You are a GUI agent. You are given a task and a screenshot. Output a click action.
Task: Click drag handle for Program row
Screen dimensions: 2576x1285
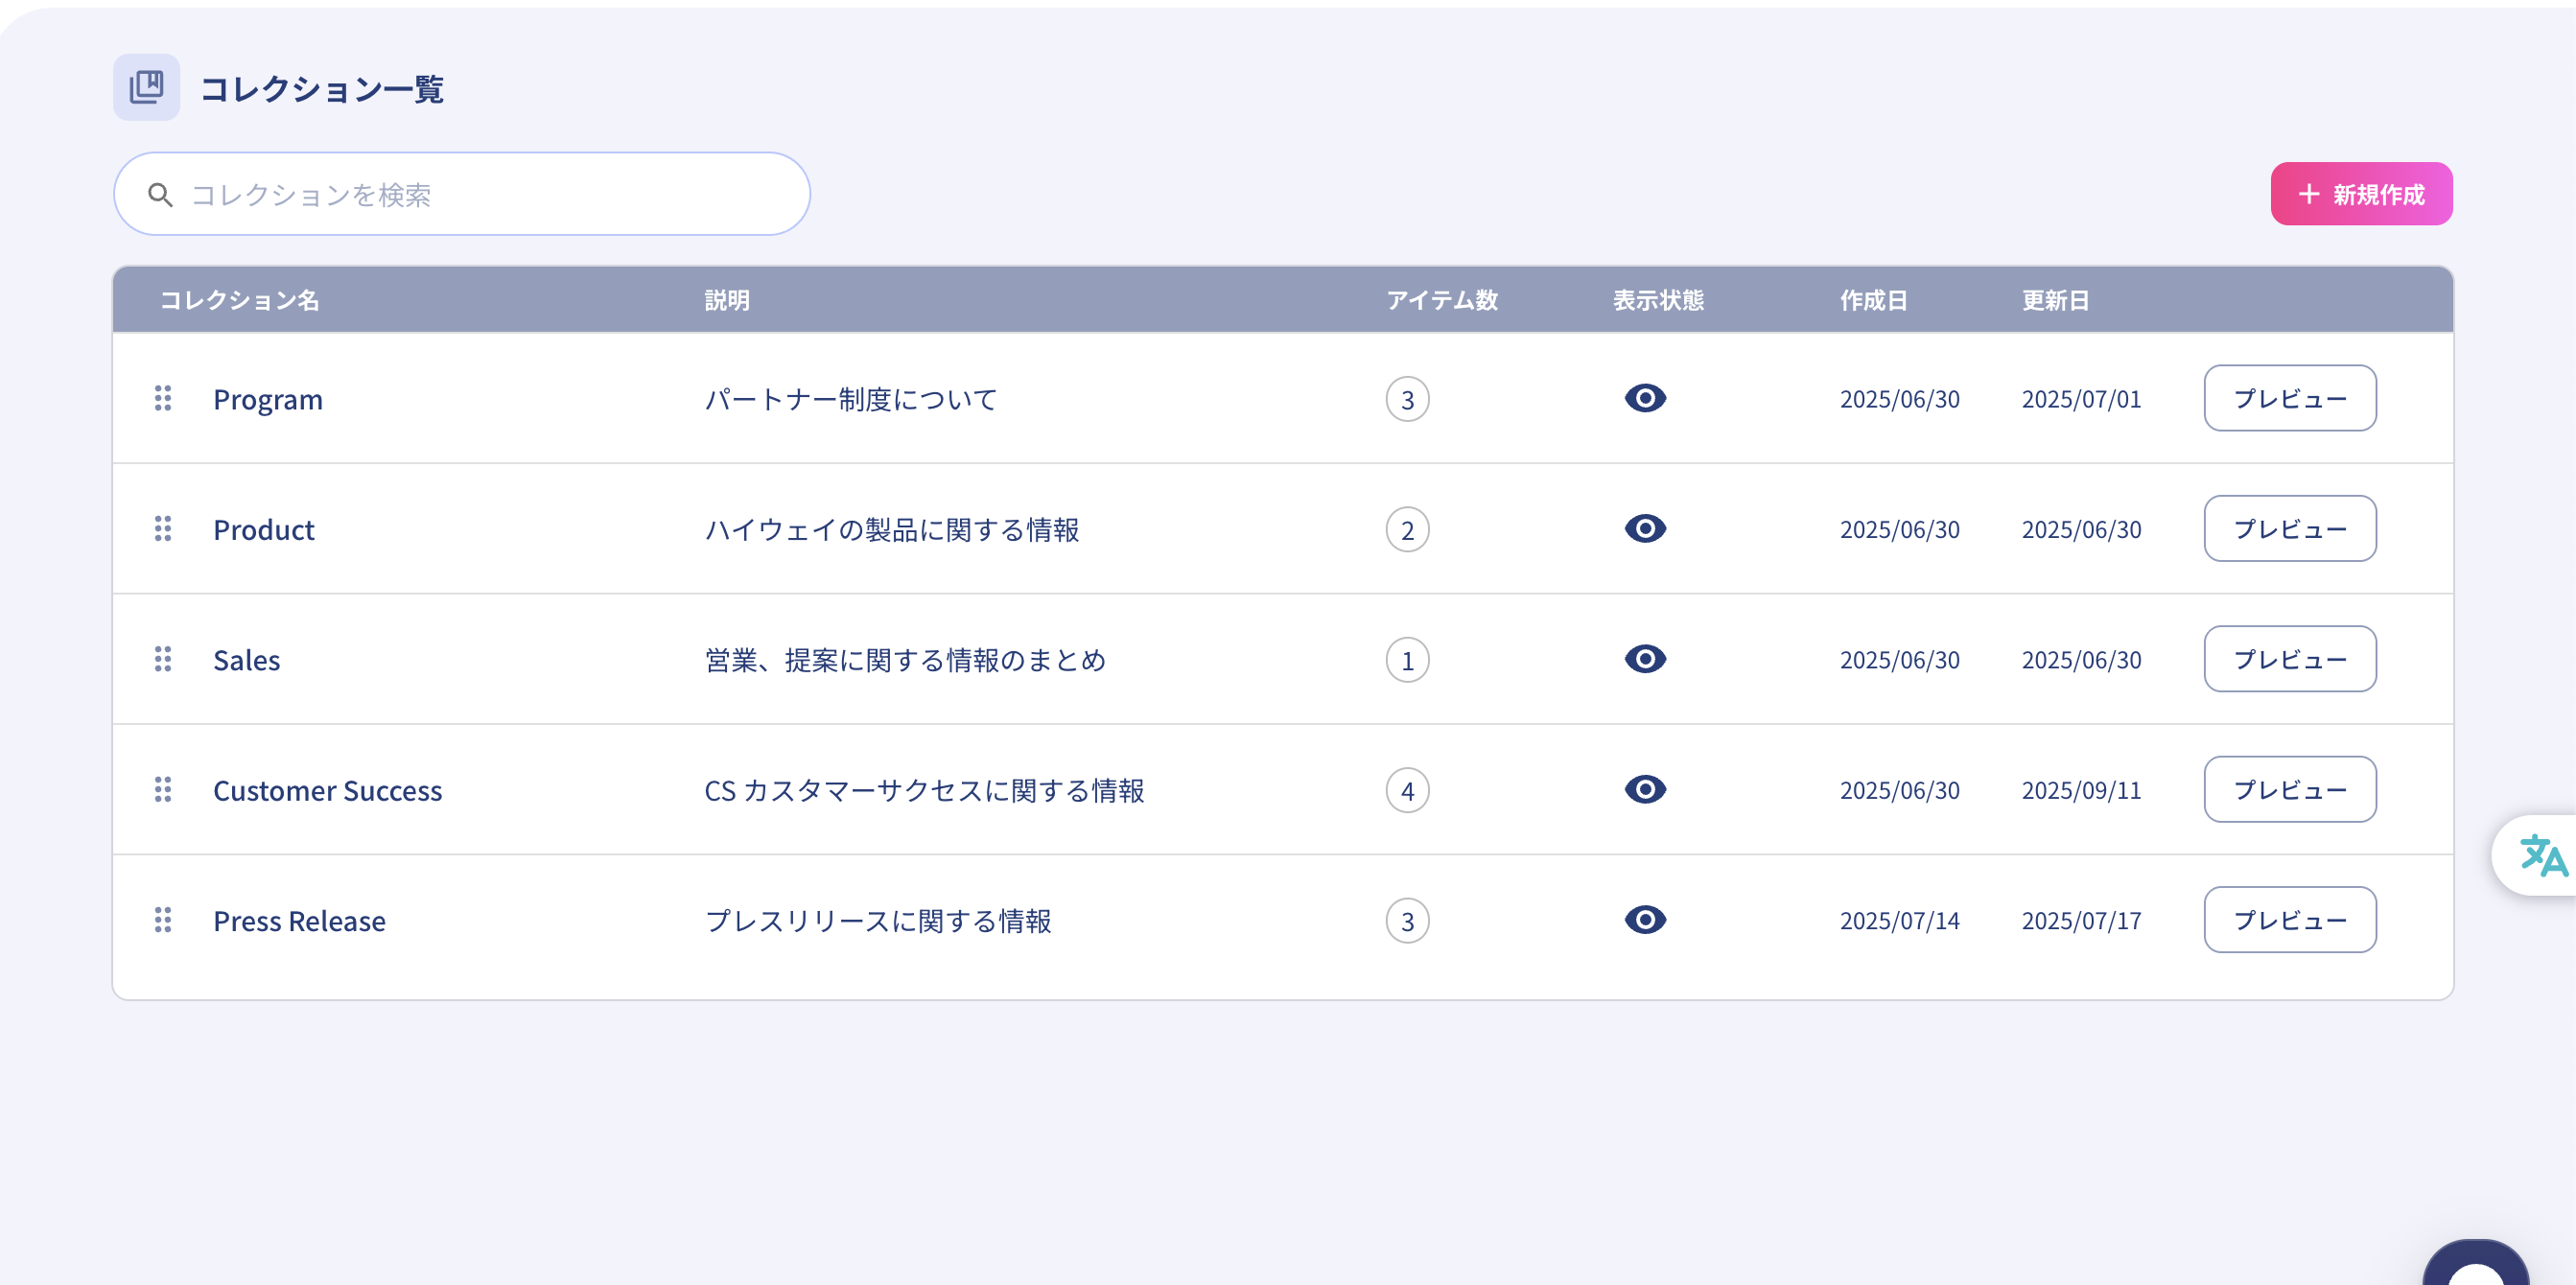tap(163, 398)
